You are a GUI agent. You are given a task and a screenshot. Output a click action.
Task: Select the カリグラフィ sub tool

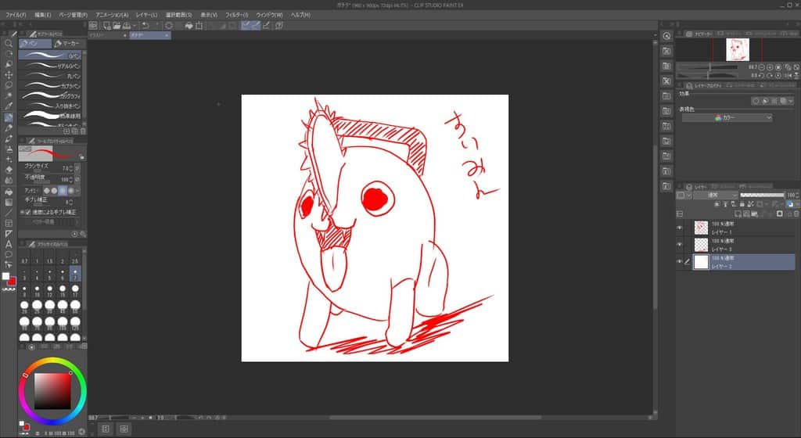click(x=50, y=95)
